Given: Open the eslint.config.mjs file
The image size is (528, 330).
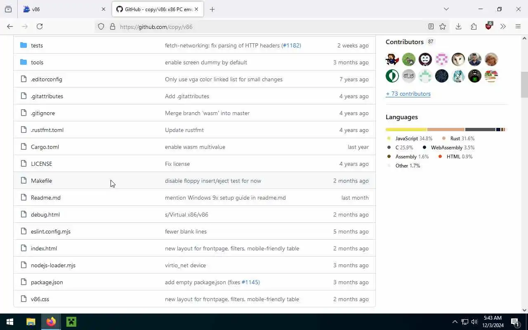Looking at the screenshot, I should [51, 231].
